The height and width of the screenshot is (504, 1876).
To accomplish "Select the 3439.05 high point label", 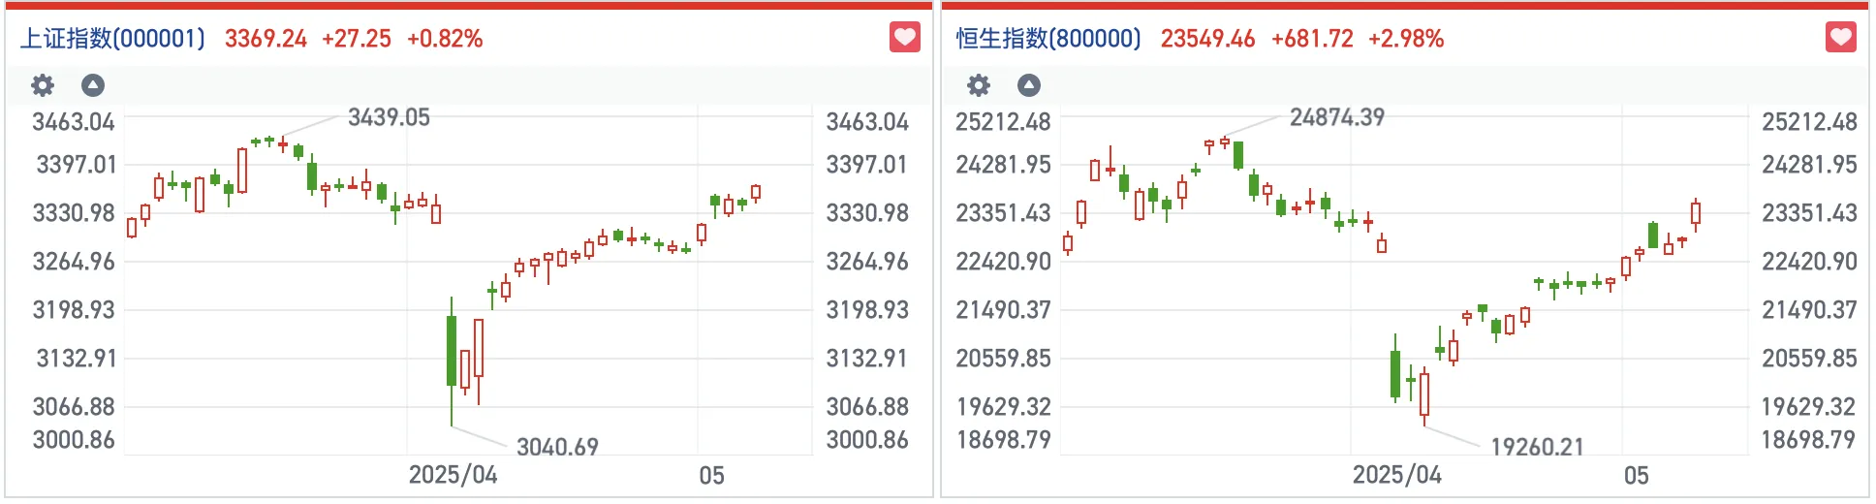I will (389, 117).
